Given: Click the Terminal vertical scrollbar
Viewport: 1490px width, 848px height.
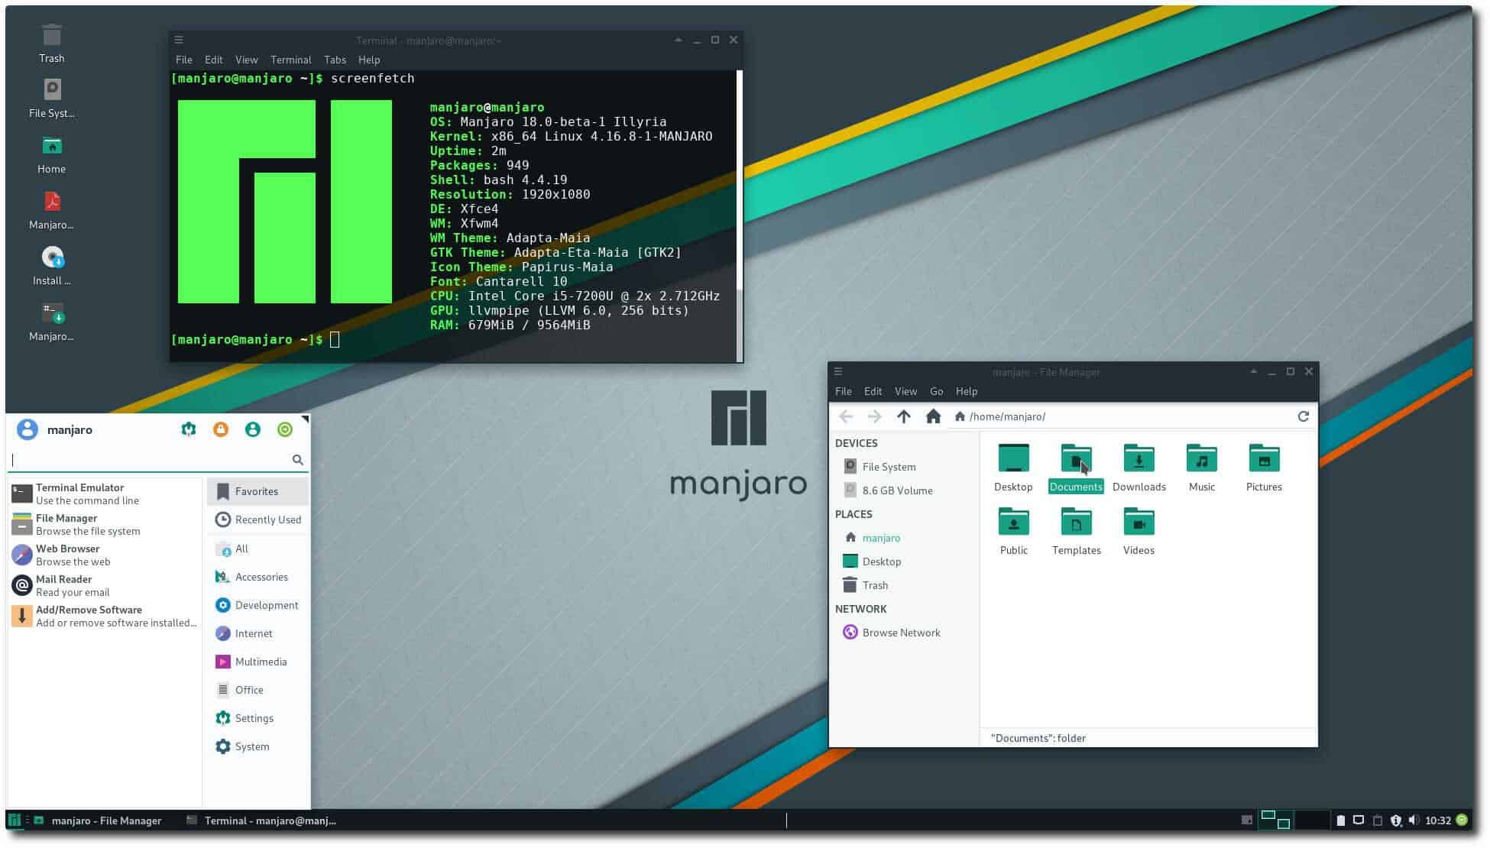Looking at the screenshot, I should (x=739, y=215).
